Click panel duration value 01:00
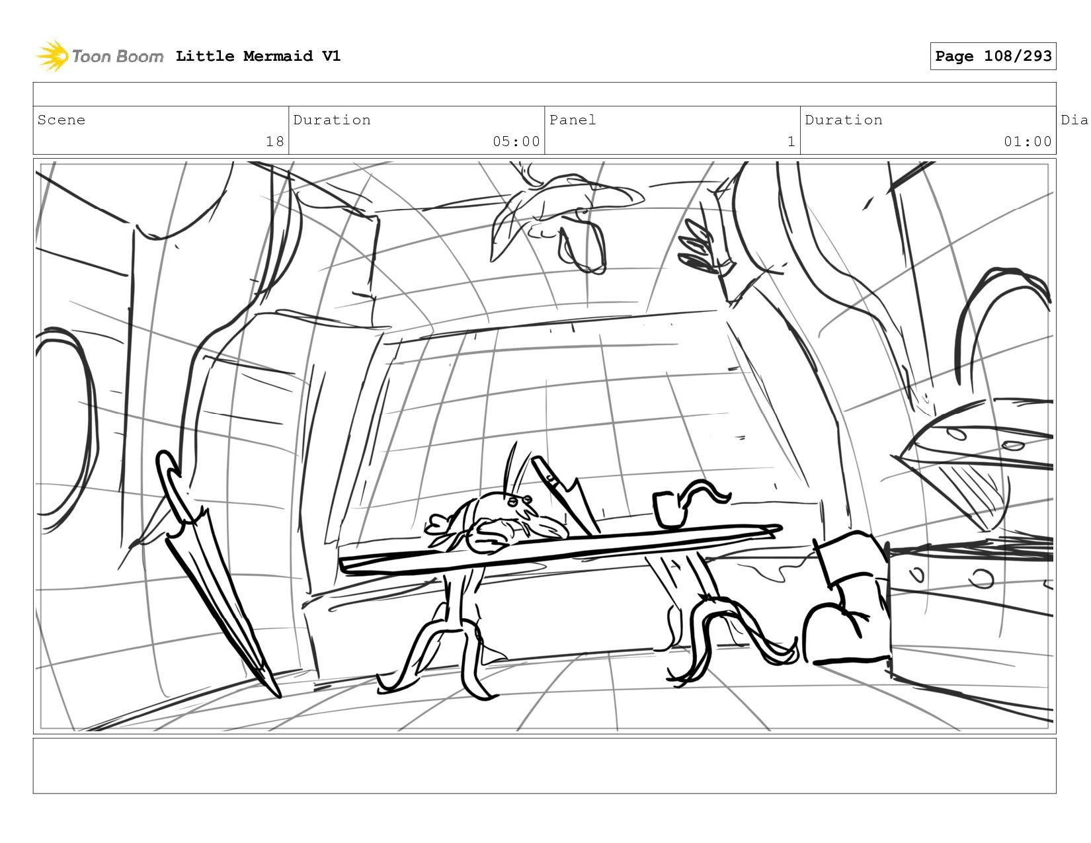Image resolution: width=1091 pixels, height=843 pixels. 1028,141
